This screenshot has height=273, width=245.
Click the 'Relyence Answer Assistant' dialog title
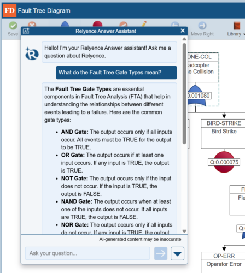click(x=106, y=31)
